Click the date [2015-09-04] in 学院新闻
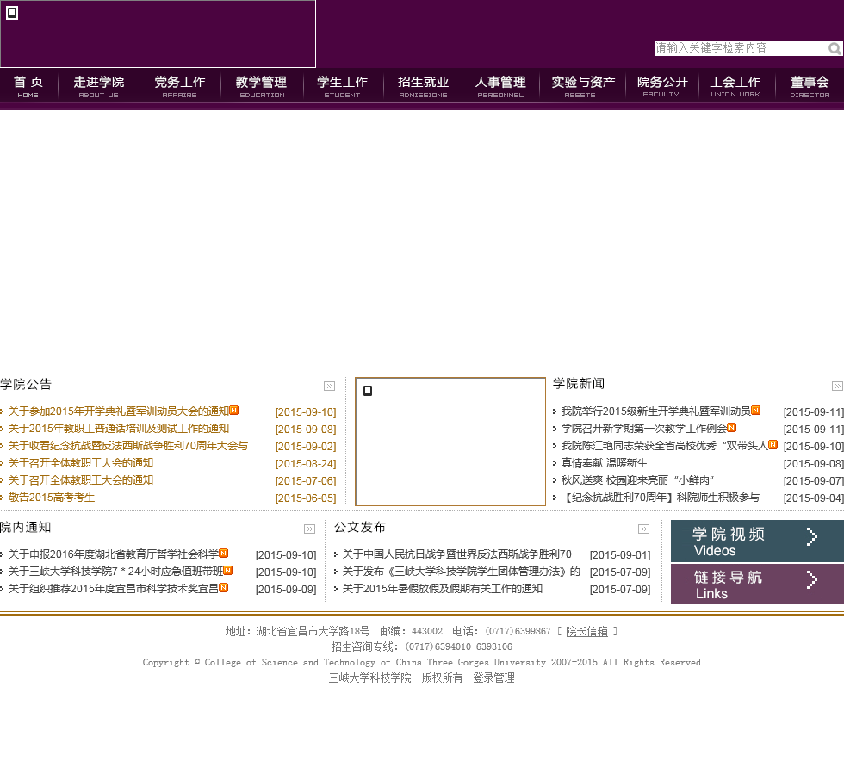Image resolution: width=844 pixels, height=767 pixels. pos(813,498)
